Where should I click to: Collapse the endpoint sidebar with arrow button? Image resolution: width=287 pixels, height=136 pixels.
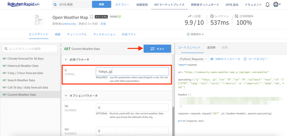click(x=61, y=49)
